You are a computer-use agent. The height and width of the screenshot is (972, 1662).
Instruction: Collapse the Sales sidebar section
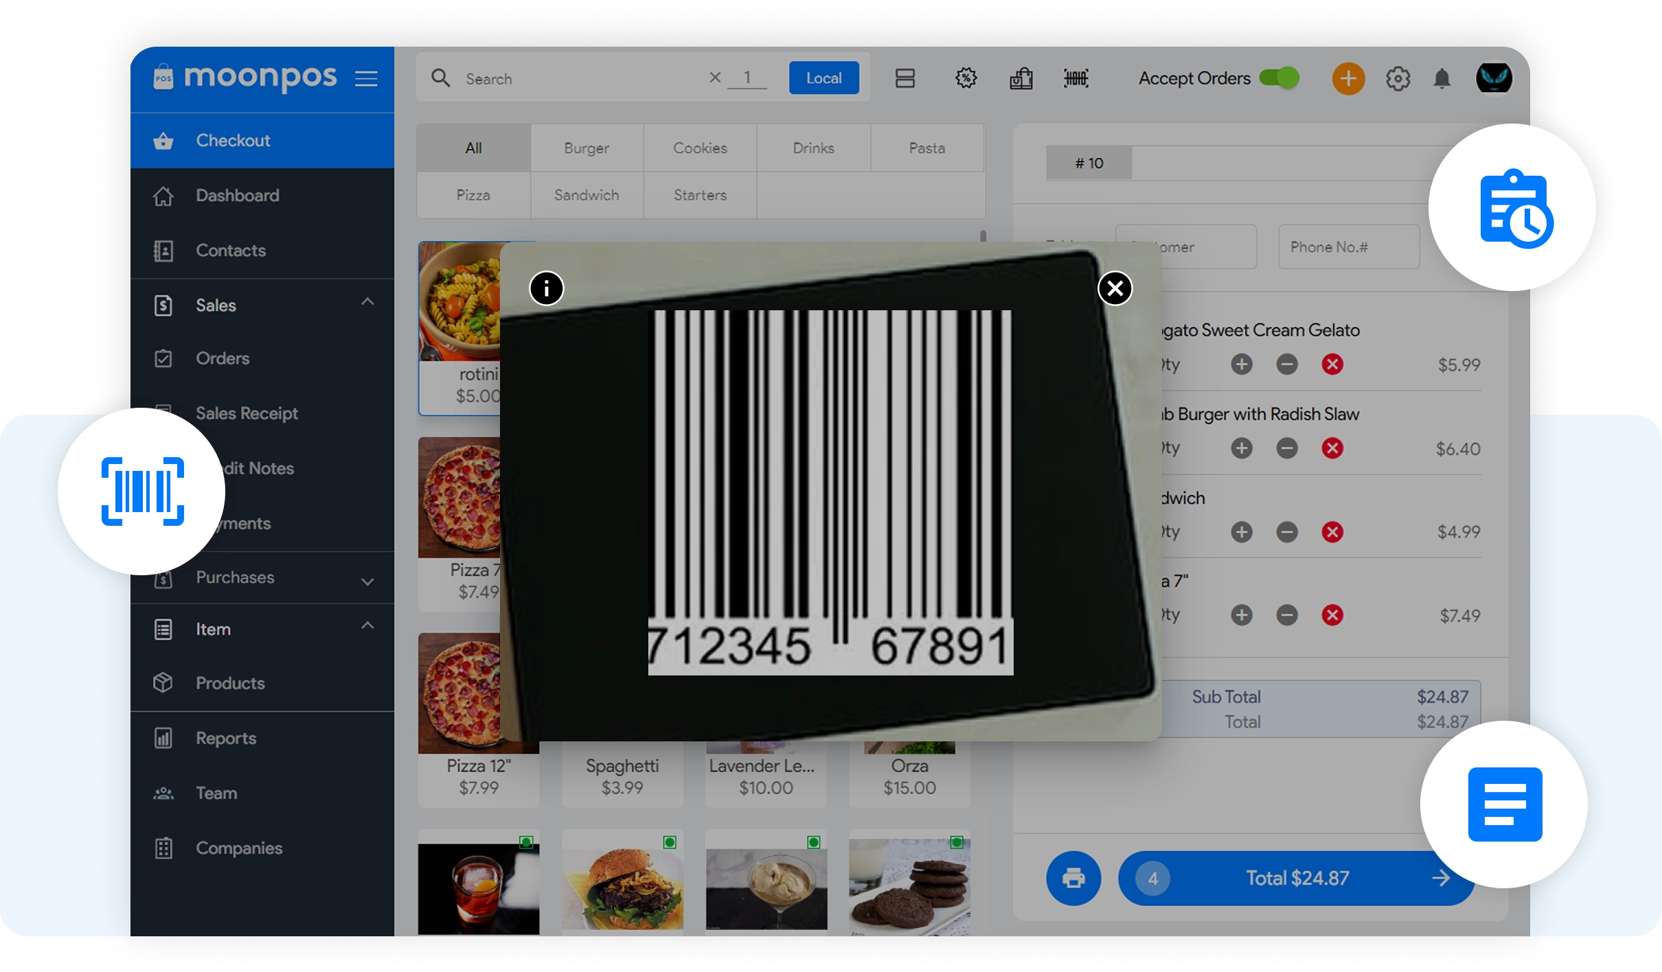(367, 302)
